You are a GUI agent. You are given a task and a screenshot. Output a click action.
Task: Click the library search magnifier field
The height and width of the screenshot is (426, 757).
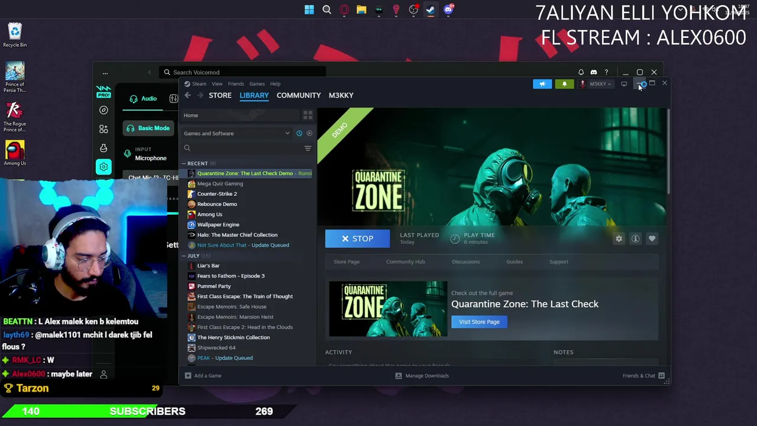[241, 148]
